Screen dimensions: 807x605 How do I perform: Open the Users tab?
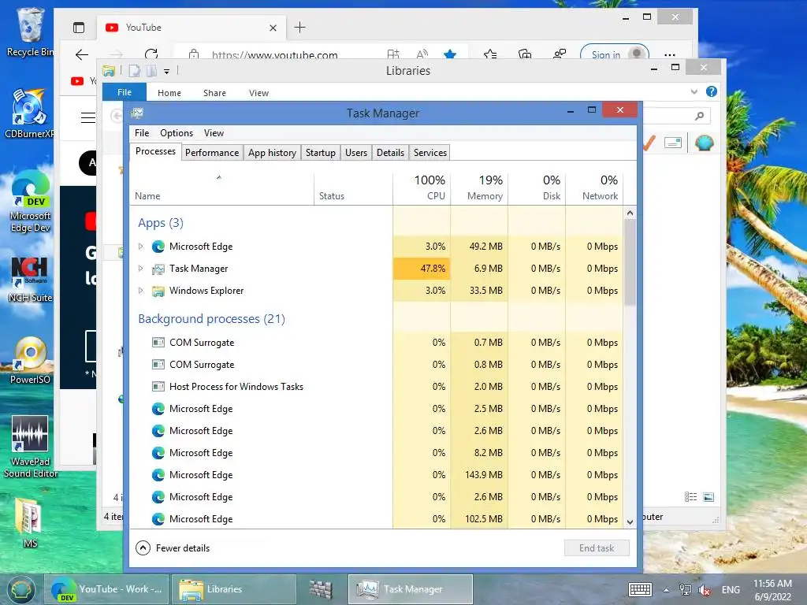click(355, 153)
